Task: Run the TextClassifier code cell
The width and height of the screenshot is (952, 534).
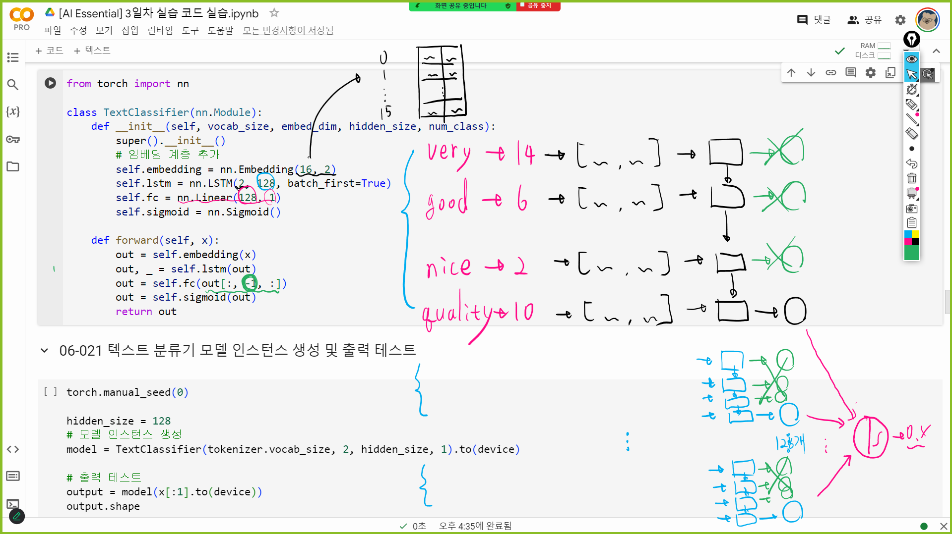Action: point(50,83)
